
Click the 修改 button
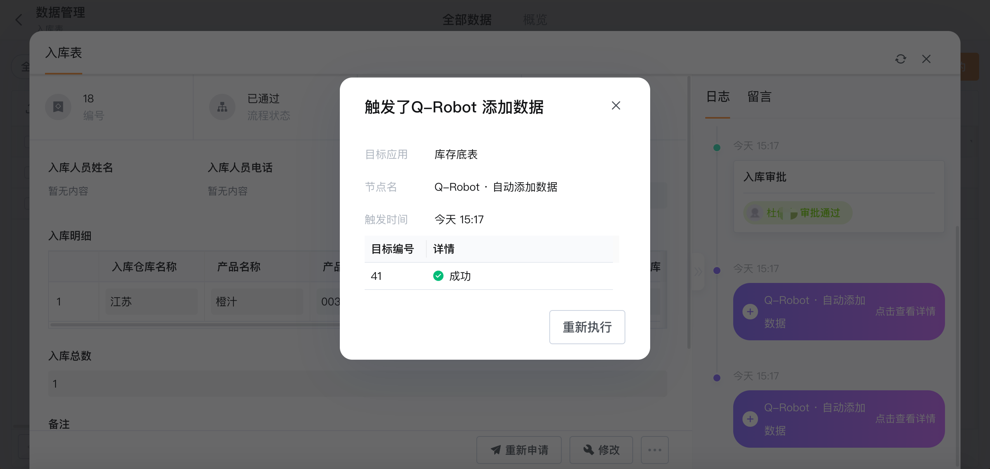pyautogui.click(x=601, y=450)
